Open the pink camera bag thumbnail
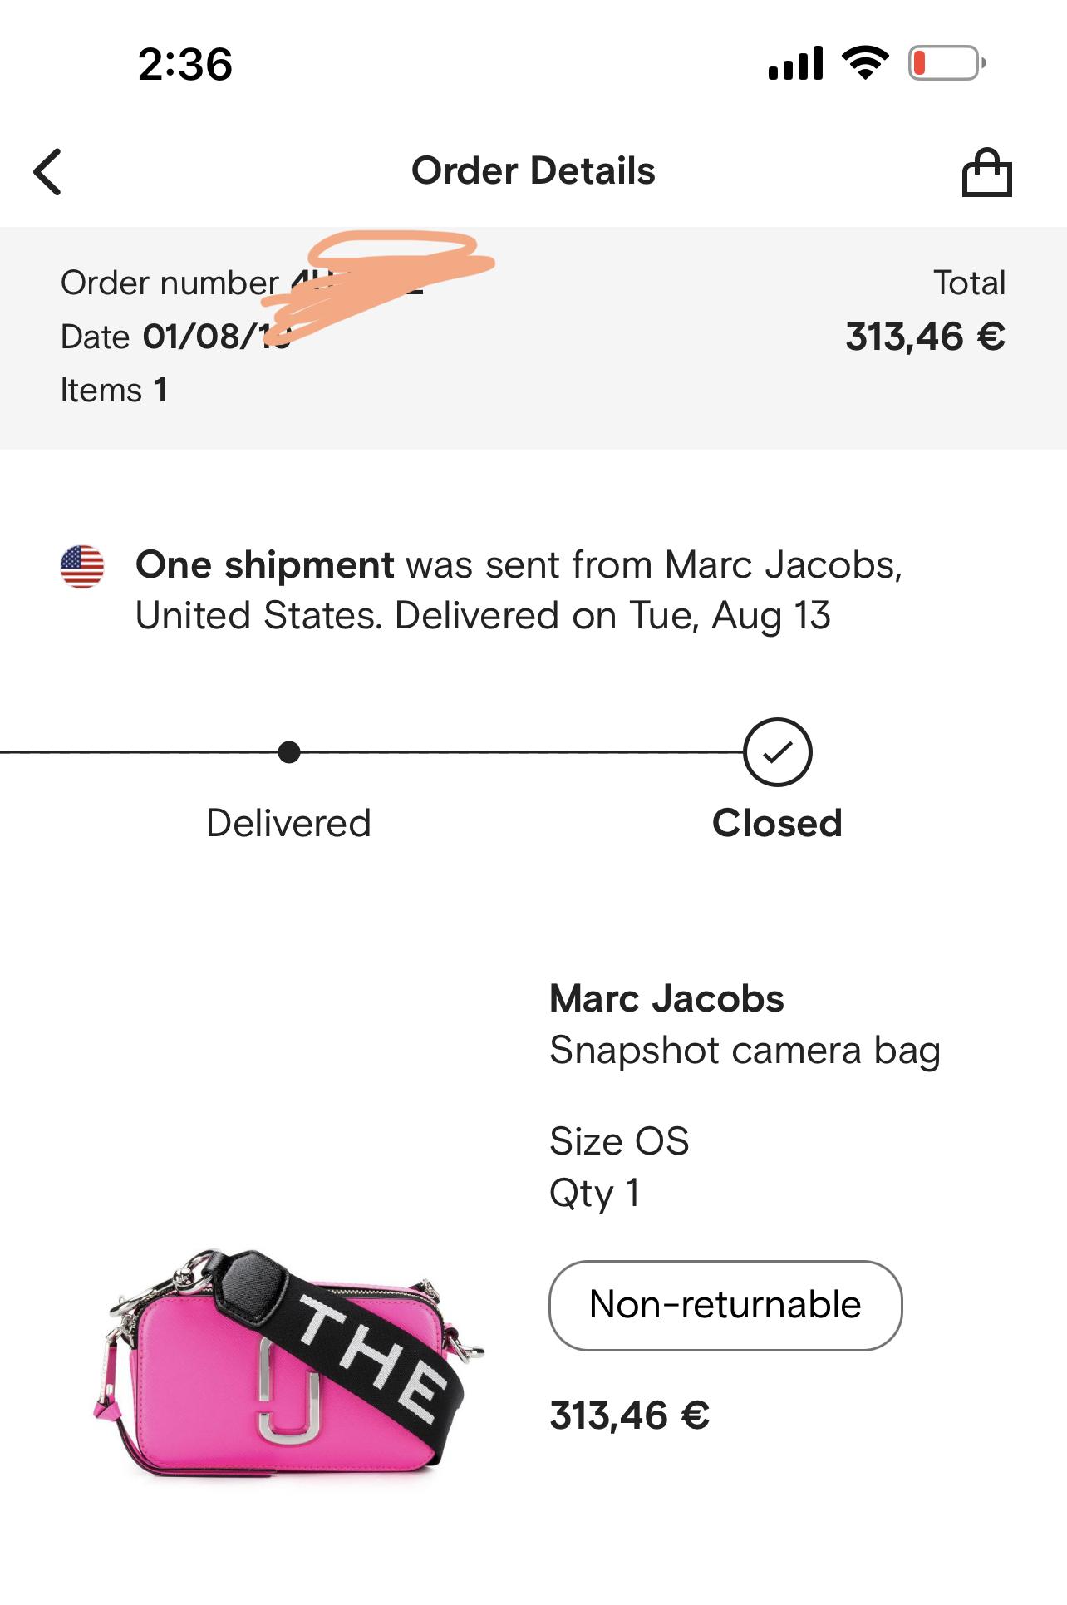 287,1363
